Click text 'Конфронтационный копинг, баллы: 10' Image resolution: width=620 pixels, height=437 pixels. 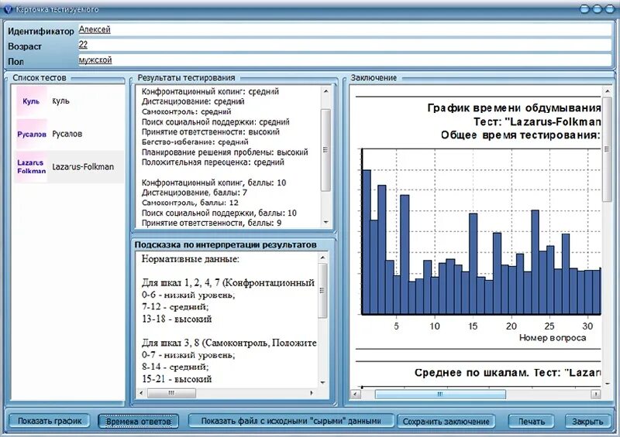(214, 183)
